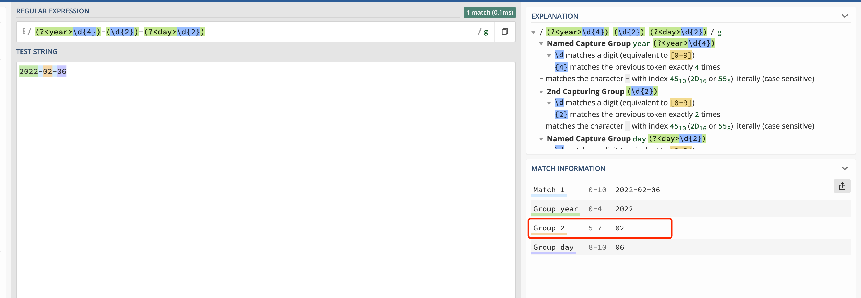Collapse 2nd Capturing Group node
This screenshot has width=861, height=298.
tap(541, 92)
